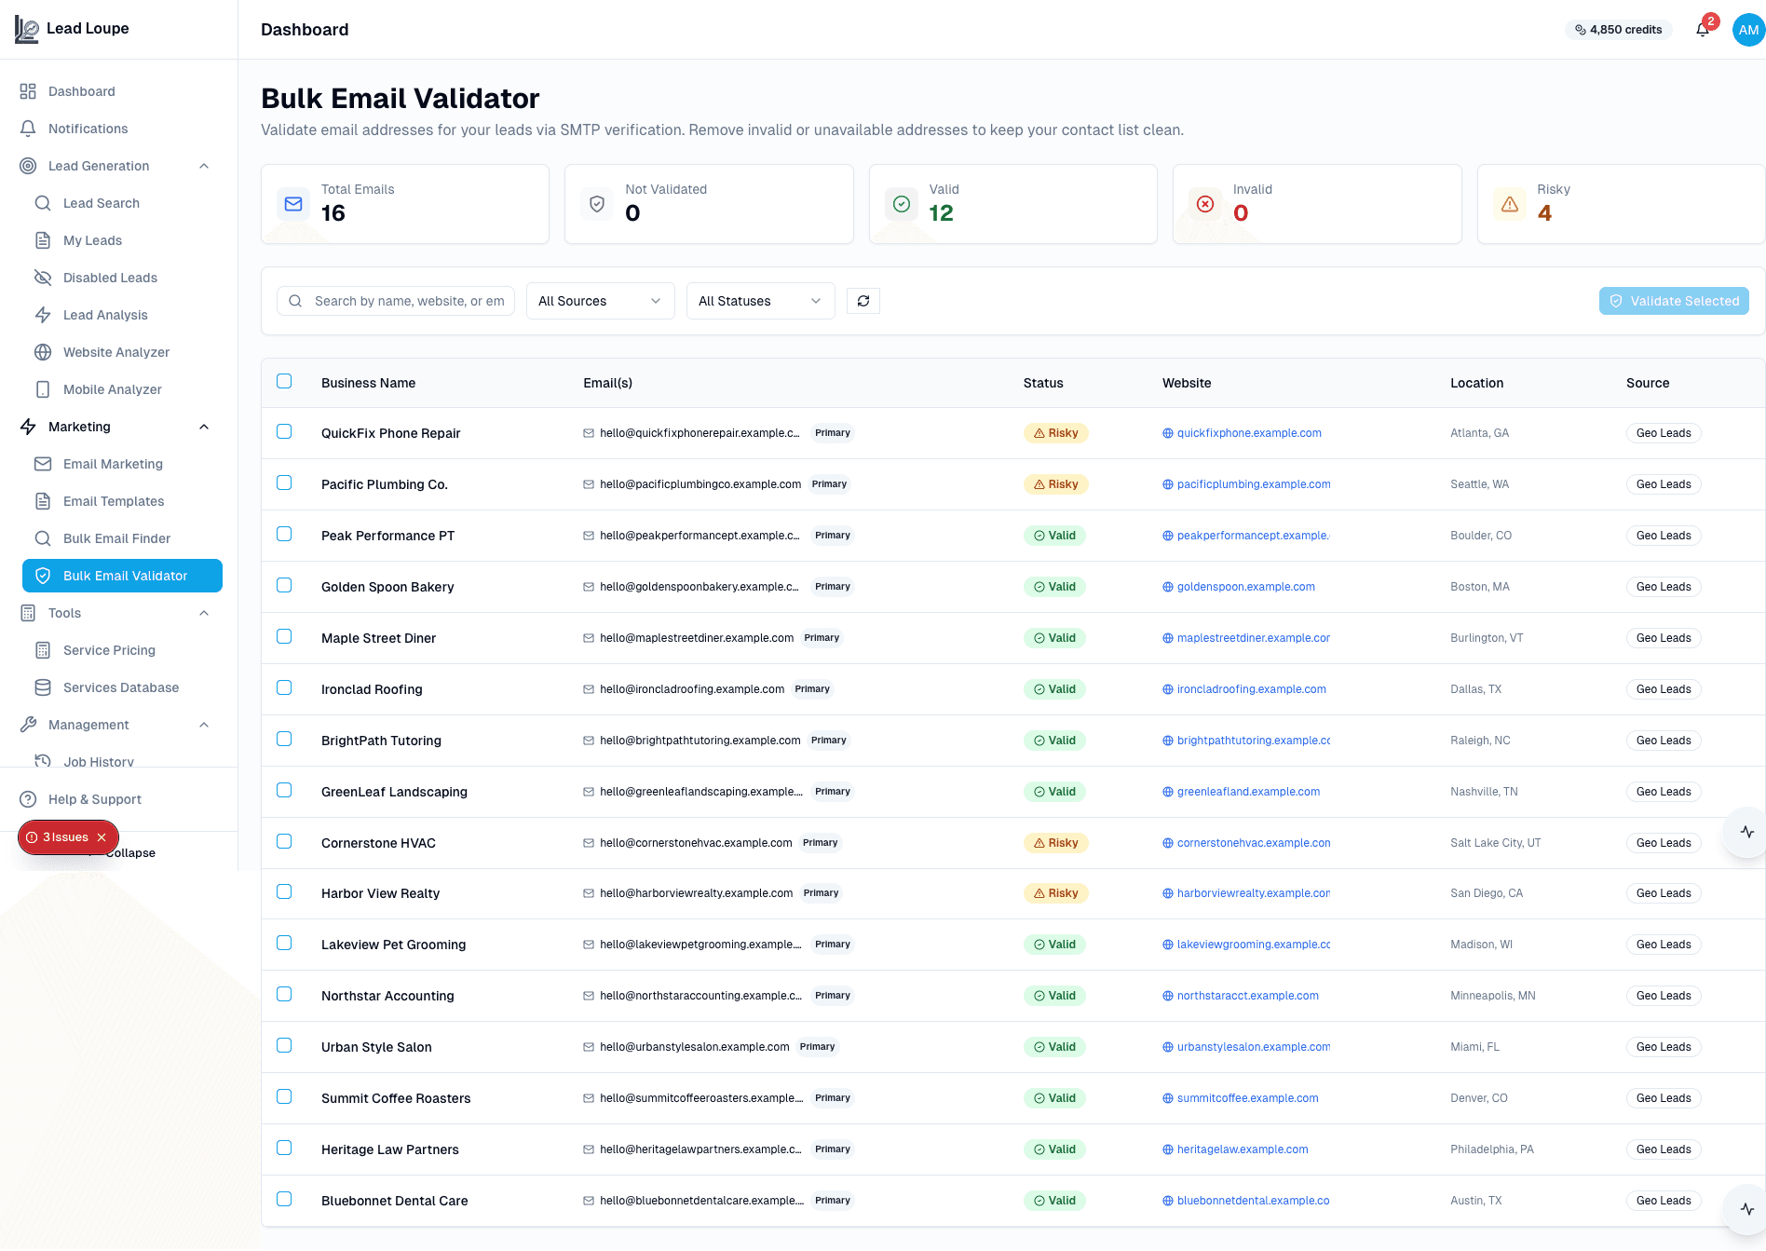Click hello@urbanstylesalon.example.com email
The image size is (1766, 1251).
(x=695, y=1047)
